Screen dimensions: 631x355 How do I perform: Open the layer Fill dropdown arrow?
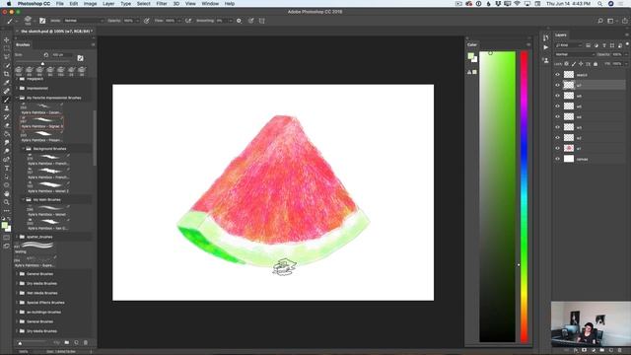626,64
